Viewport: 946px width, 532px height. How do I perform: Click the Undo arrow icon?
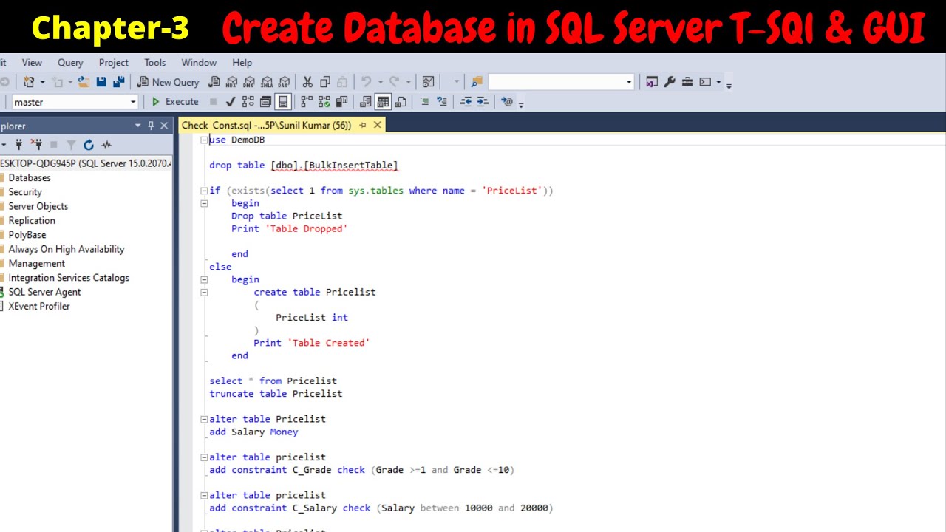366,82
